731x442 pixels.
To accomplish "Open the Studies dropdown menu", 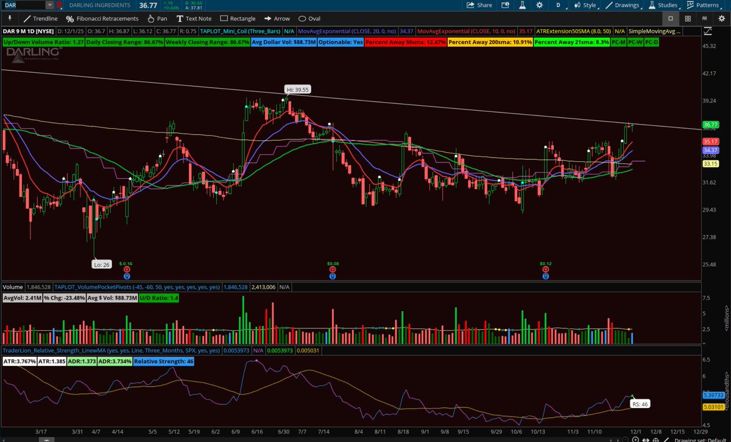I will click(663, 5).
